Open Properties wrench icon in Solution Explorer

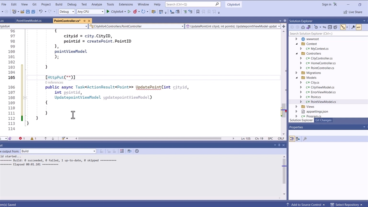(353, 27)
